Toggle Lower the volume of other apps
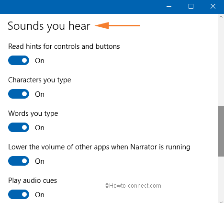This screenshot has width=224, height=203. coord(19,161)
